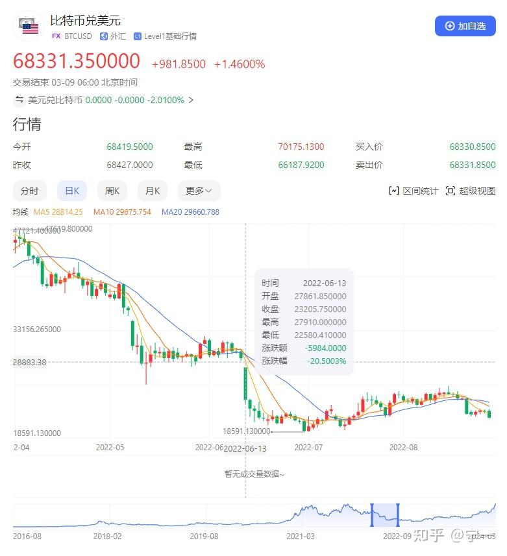Click the 卖出价 value 68331.8500
This screenshot has height=556, width=507.
(472, 165)
